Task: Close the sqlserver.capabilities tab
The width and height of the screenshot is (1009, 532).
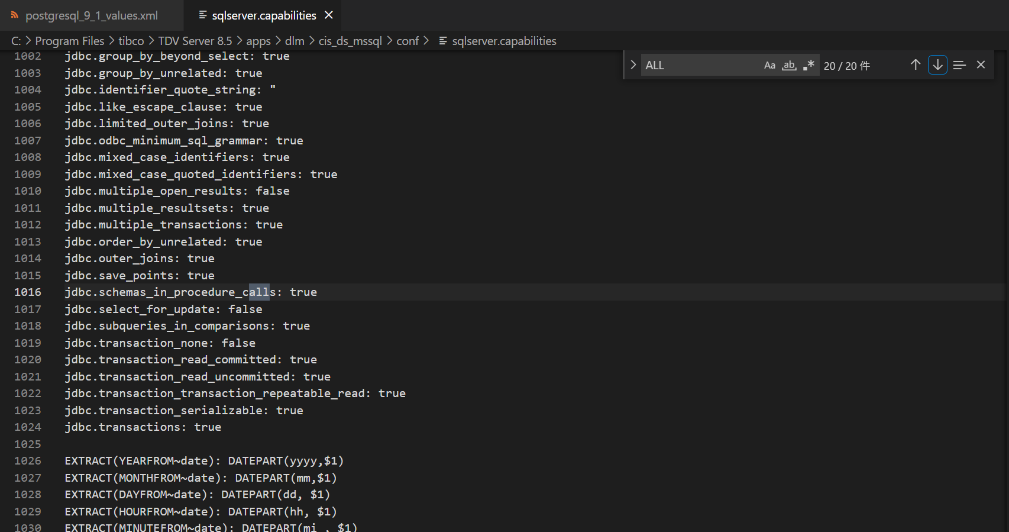Action: click(x=329, y=15)
